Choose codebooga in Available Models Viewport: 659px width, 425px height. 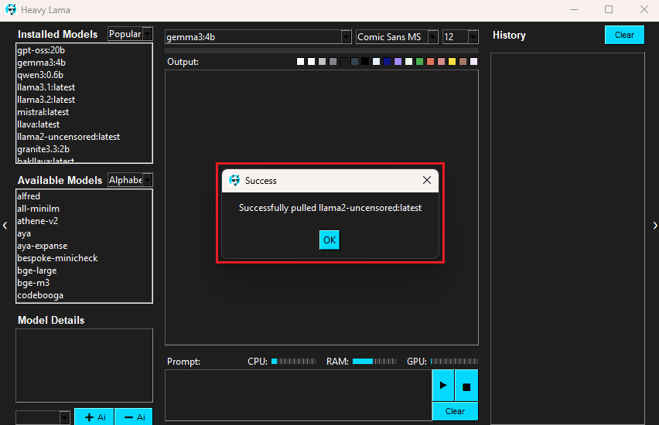(40, 295)
